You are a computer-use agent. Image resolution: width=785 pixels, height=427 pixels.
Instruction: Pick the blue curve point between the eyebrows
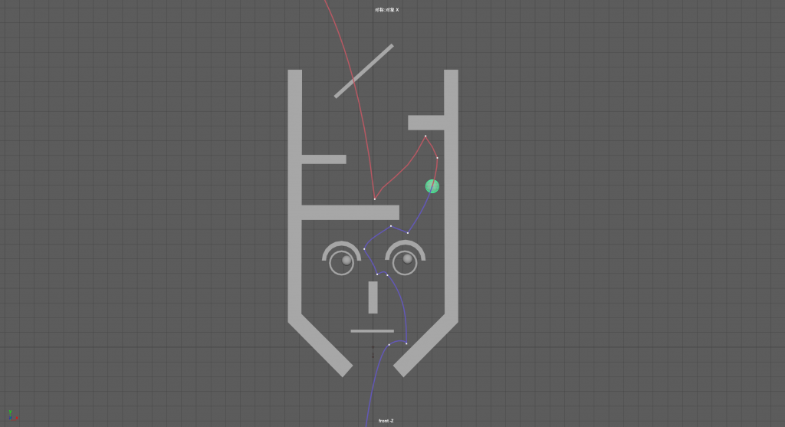(x=364, y=249)
